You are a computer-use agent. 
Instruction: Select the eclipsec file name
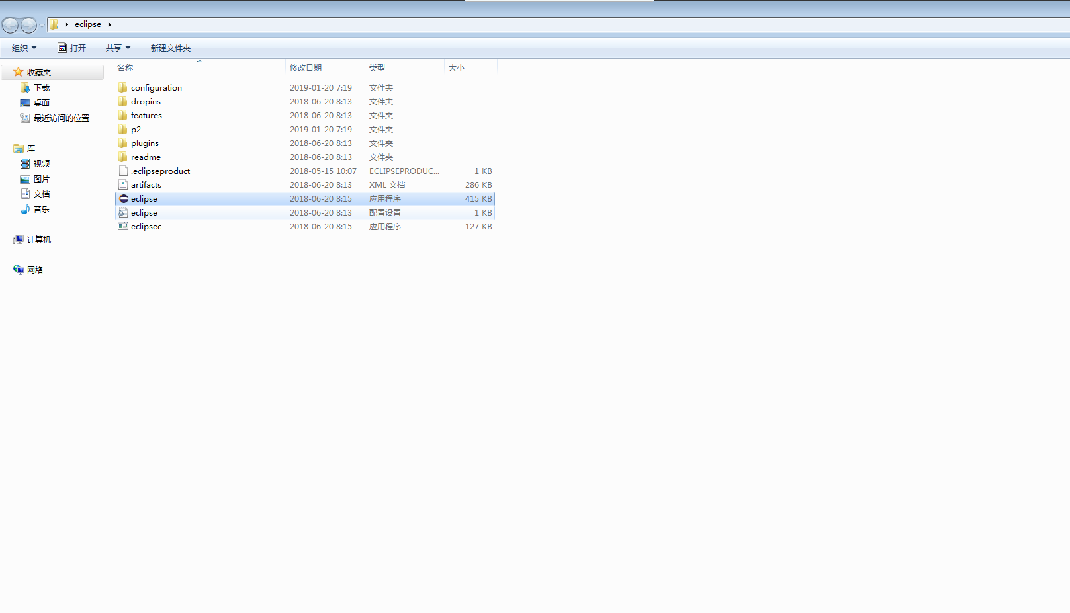point(146,226)
